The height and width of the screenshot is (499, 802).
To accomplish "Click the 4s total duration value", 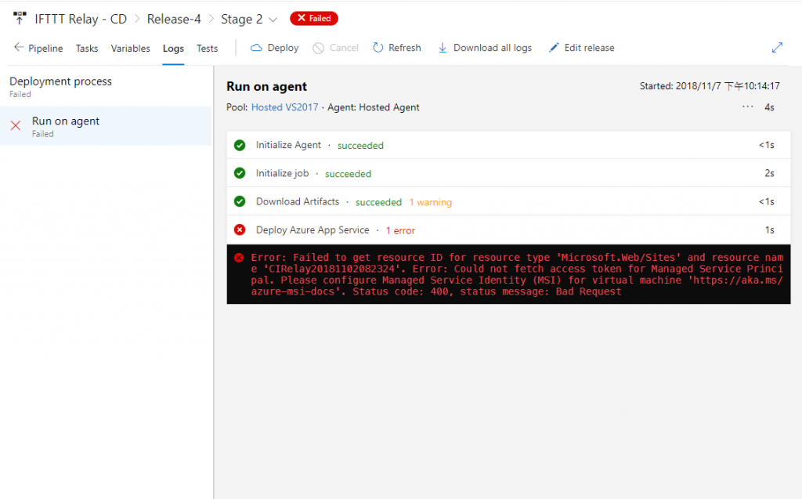I will coord(769,107).
